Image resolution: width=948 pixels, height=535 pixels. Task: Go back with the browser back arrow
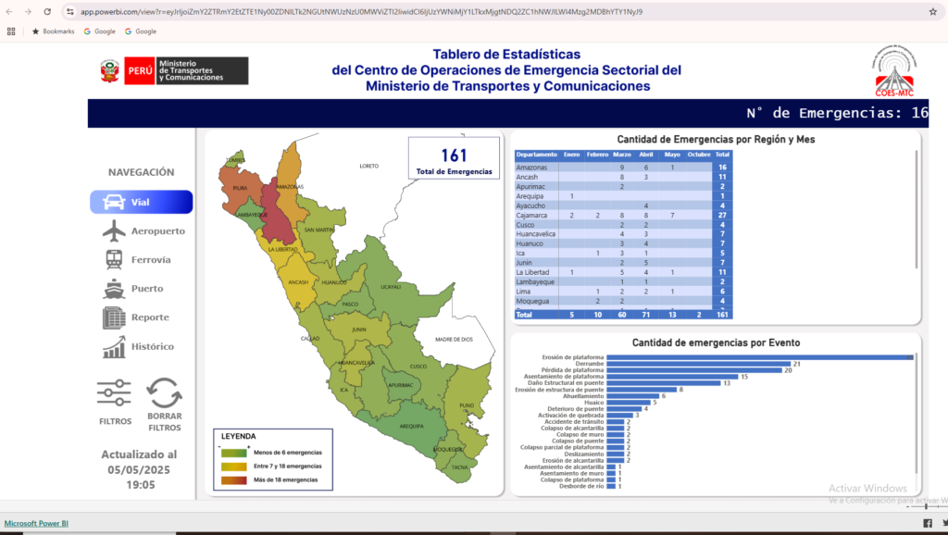tap(9, 11)
